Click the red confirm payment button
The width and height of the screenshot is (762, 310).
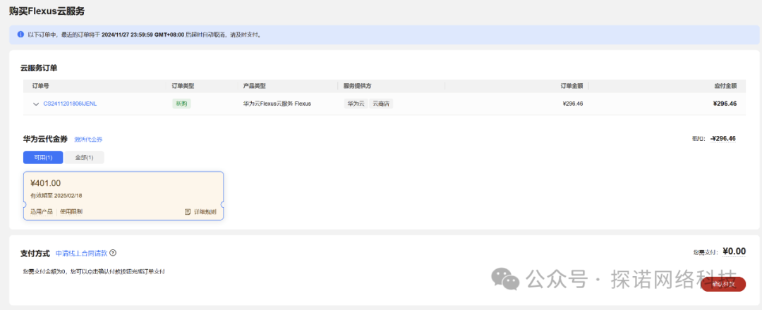[x=723, y=285]
